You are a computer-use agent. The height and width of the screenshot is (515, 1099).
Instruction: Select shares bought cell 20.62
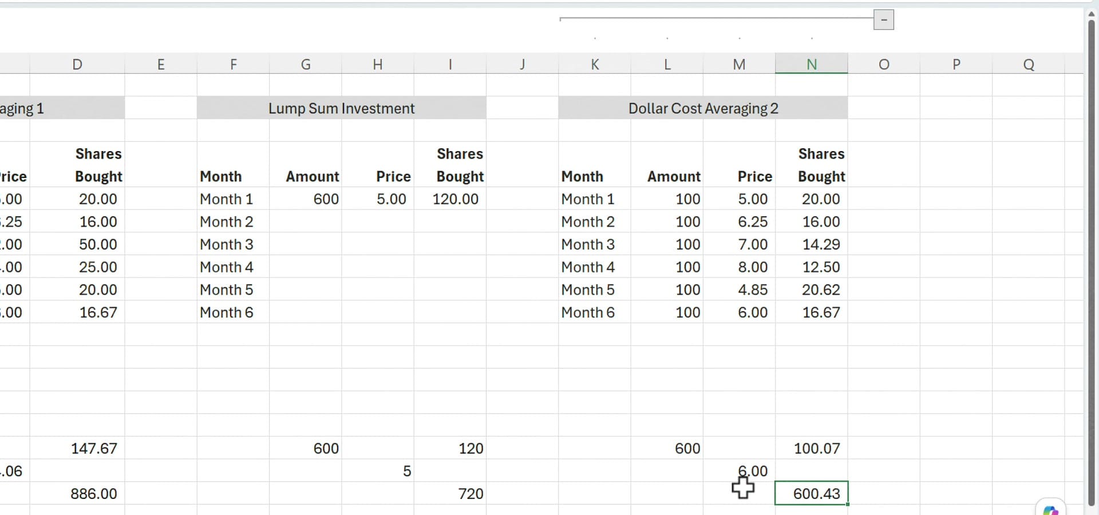812,290
